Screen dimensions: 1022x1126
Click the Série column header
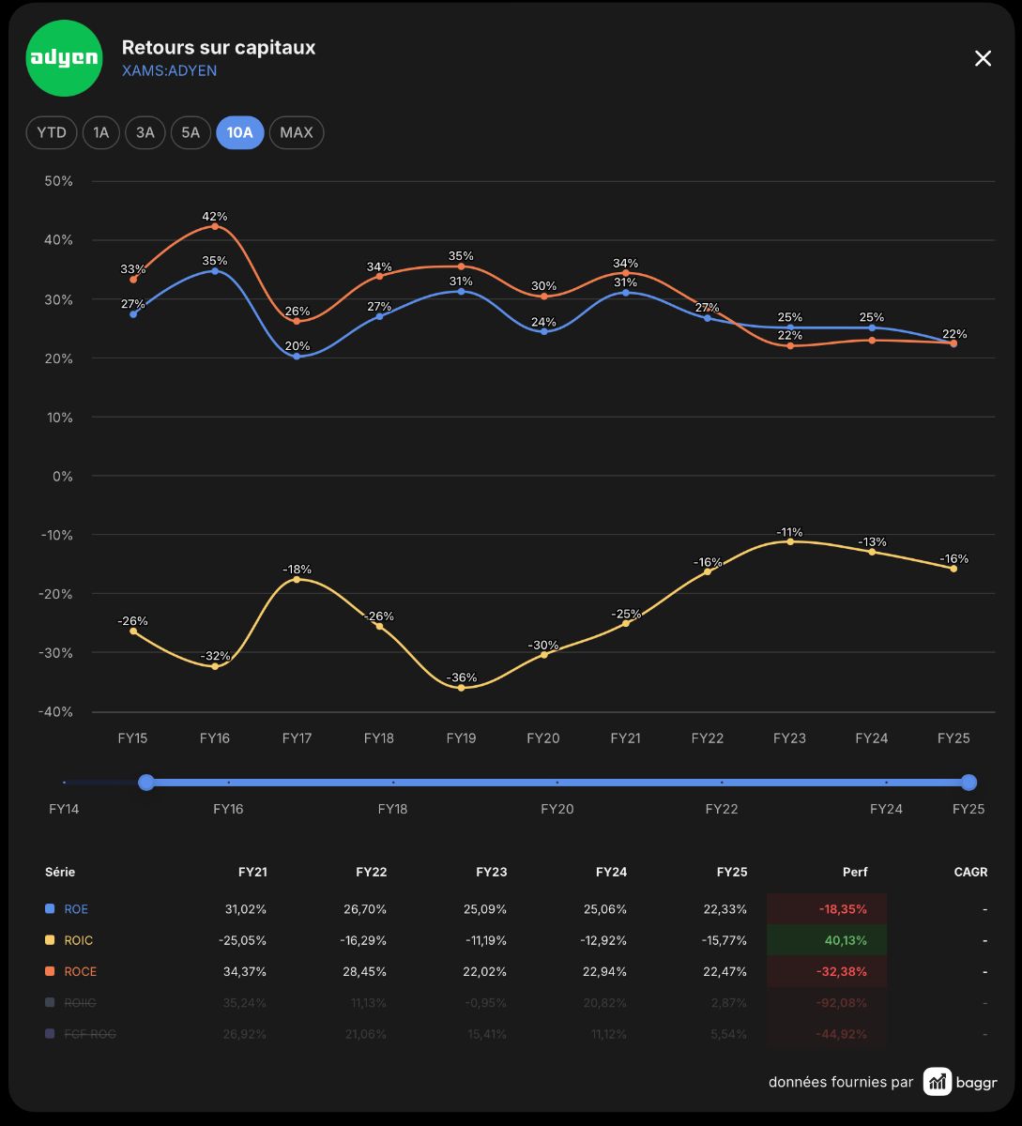click(60, 872)
